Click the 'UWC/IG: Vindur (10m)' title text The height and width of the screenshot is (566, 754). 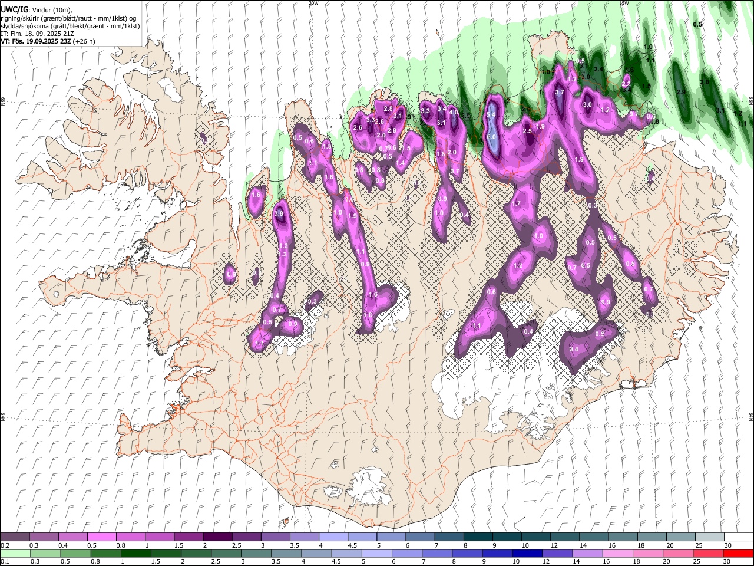36,9
